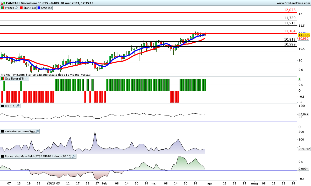Click the 10,815 level label

point(290,39)
